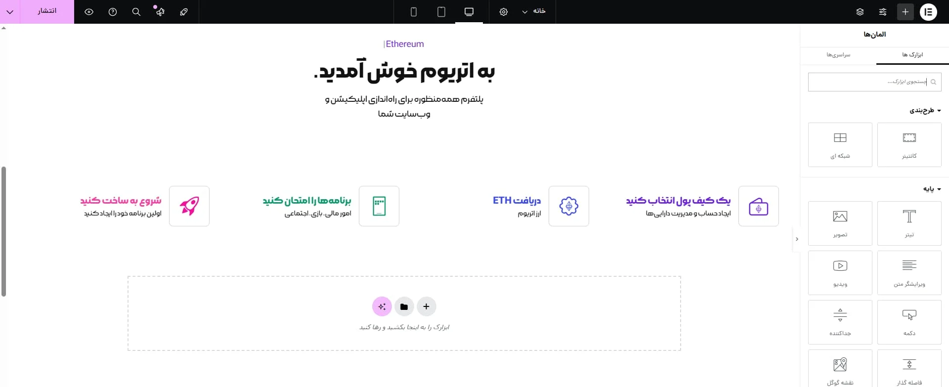Image resolution: width=949 pixels, height=387 pixels.
Task: Open page settings gear icon
Action: [504, 12]
